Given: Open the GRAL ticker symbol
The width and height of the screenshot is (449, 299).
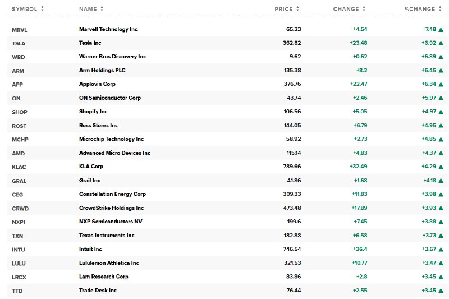Looking at the screenshot, I should [x=19, y=181].
